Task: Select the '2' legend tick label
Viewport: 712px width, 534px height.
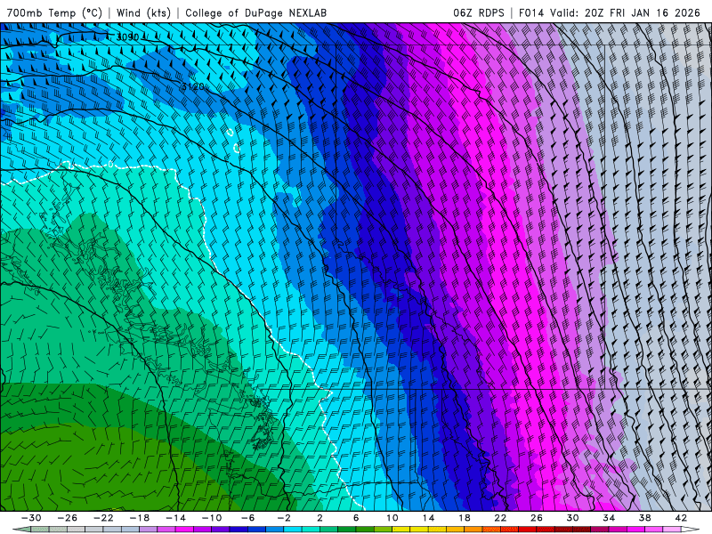Action: [320, 518]
